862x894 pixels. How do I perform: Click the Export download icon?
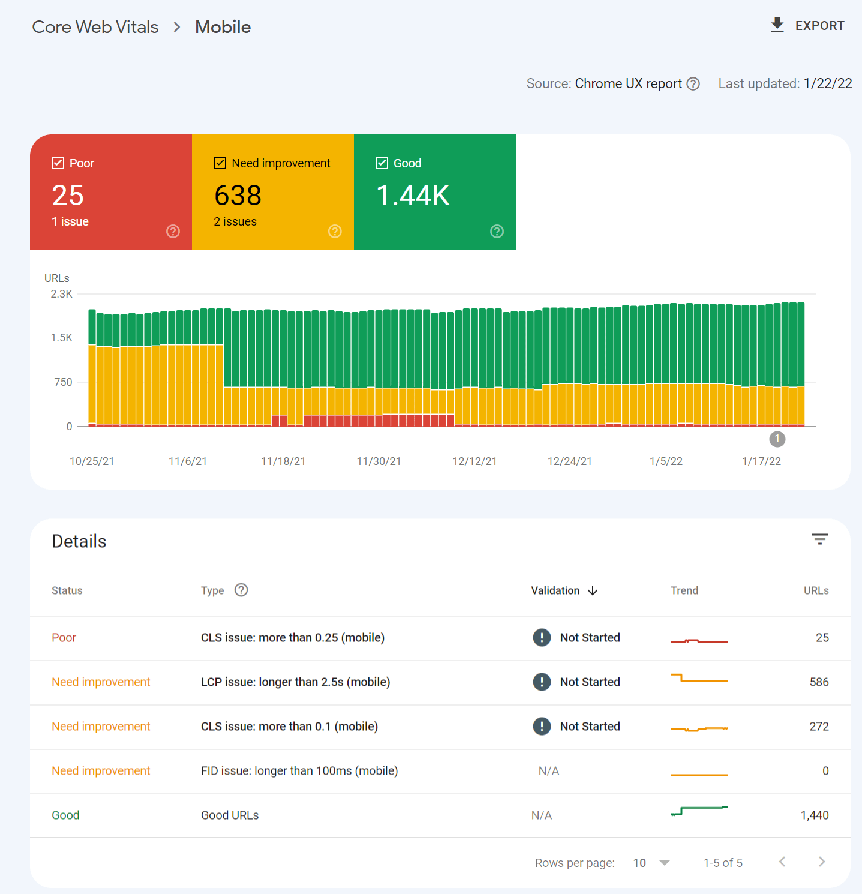(x=777, y=25)
